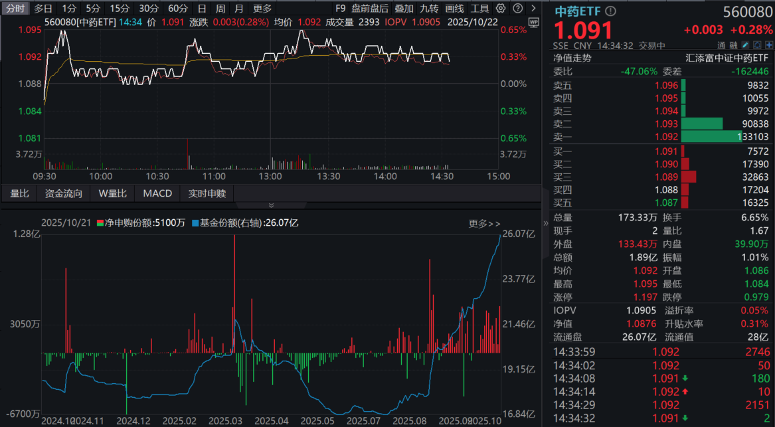Open the settings gear in the toolbar

(500, 7)
